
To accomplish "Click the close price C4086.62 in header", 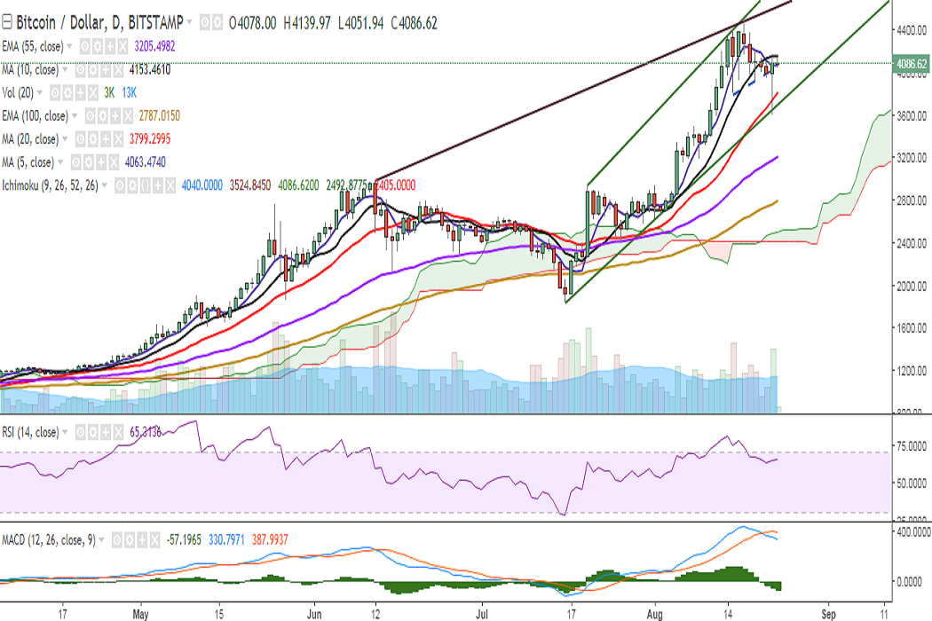I will [x=415, y=22].
